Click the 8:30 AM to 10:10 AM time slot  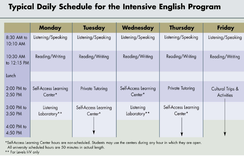17,41
